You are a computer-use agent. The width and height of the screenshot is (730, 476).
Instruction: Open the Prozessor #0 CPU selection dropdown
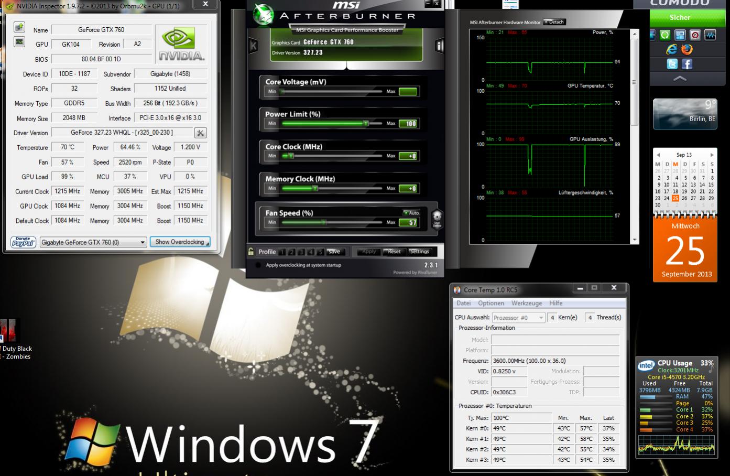(519, 318)
